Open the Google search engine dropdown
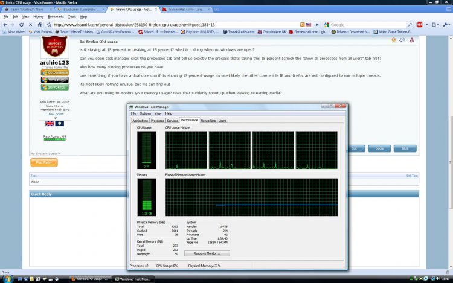The width and height of the screenshot is (453, 283). pyautogui.click(x=327, y=25)
